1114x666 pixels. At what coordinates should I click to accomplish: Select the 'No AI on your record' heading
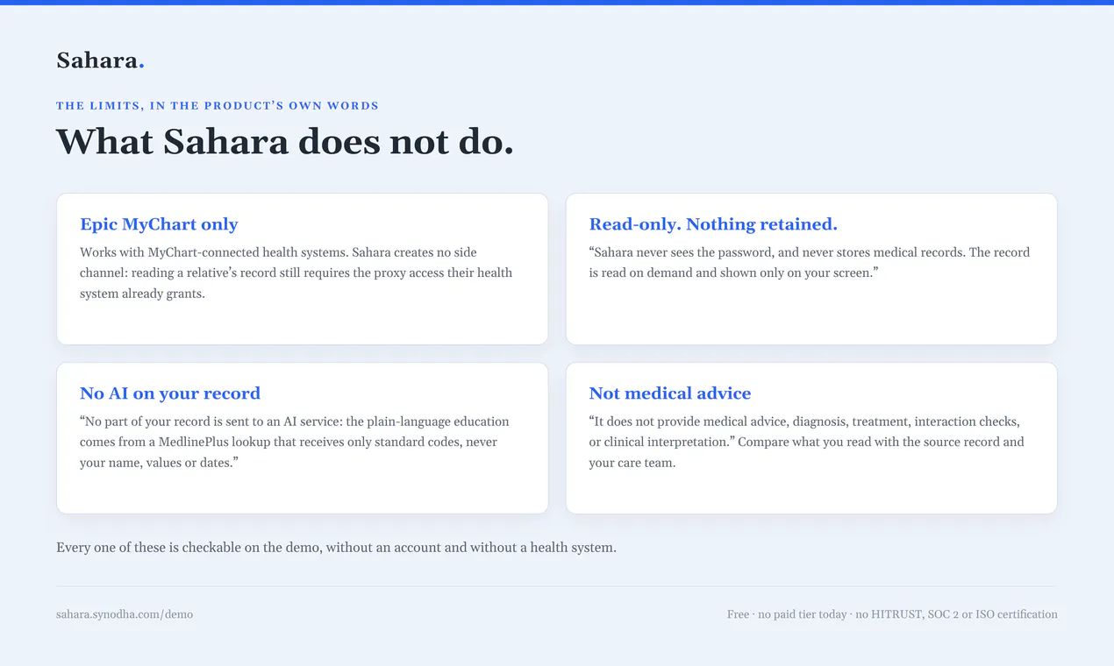(170, 393)
